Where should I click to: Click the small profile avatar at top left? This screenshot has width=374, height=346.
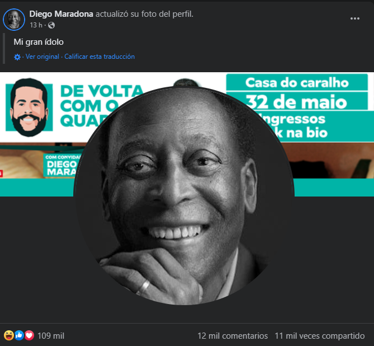coord(14,20)
